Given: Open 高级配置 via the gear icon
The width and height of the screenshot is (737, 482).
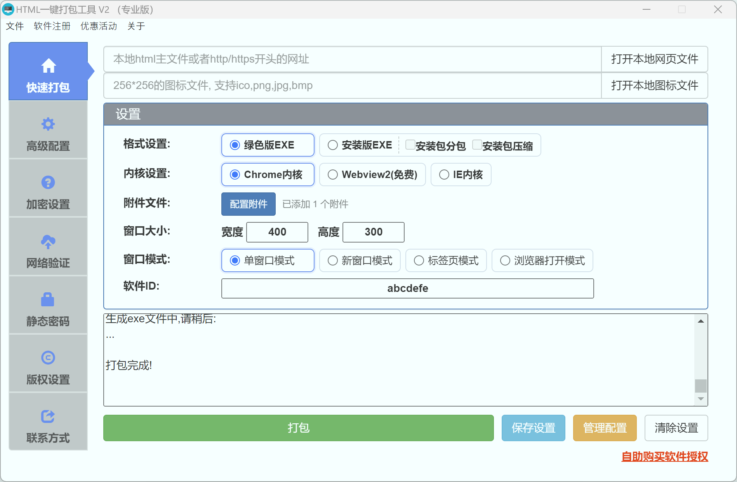Looking at the screenshot, I should tap(48, 124).
